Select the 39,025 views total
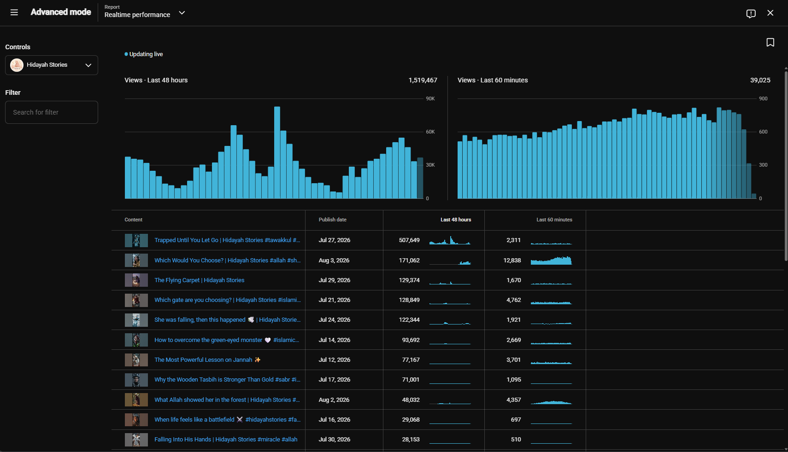This screenshot has height=452, width=788. point(760,80)
